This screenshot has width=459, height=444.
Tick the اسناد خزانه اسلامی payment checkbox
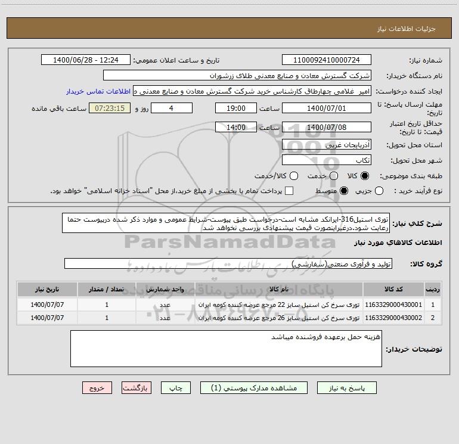(289, 191)
